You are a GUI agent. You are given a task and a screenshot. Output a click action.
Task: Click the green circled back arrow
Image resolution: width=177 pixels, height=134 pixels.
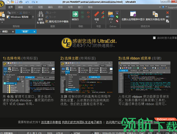click(x=82, y=13)
